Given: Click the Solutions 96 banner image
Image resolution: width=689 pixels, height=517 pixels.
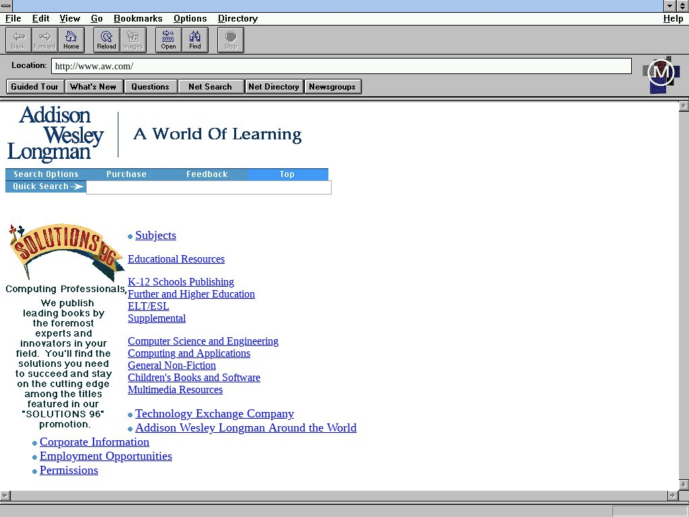Looking at the screenshot, I should pos(64,251).
